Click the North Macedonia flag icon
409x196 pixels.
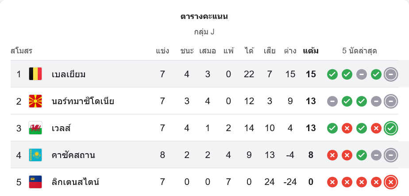click(x=35, y=101)
